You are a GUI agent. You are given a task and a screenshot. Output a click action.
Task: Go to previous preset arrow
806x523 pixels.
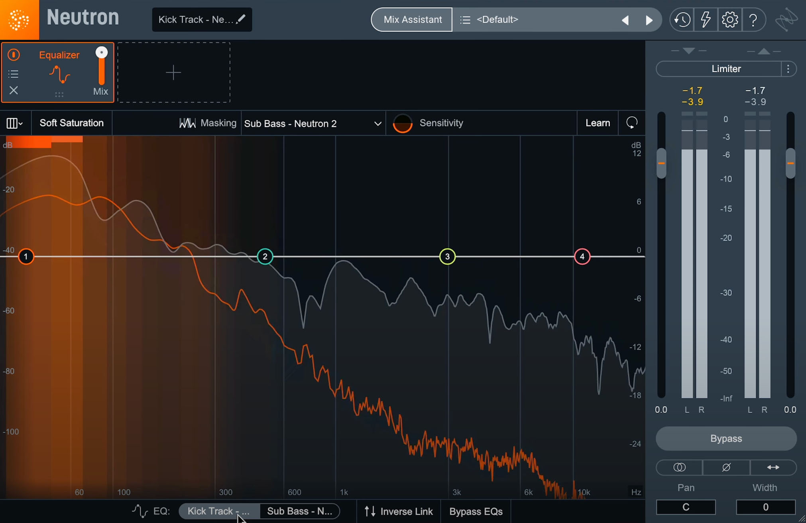click(x=625, y=20)
